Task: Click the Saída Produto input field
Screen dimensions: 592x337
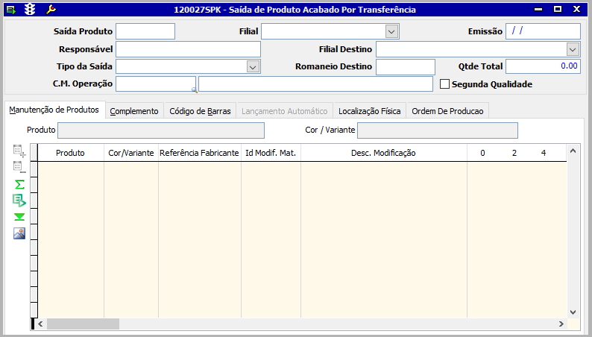Action: (x=145, y=31)
